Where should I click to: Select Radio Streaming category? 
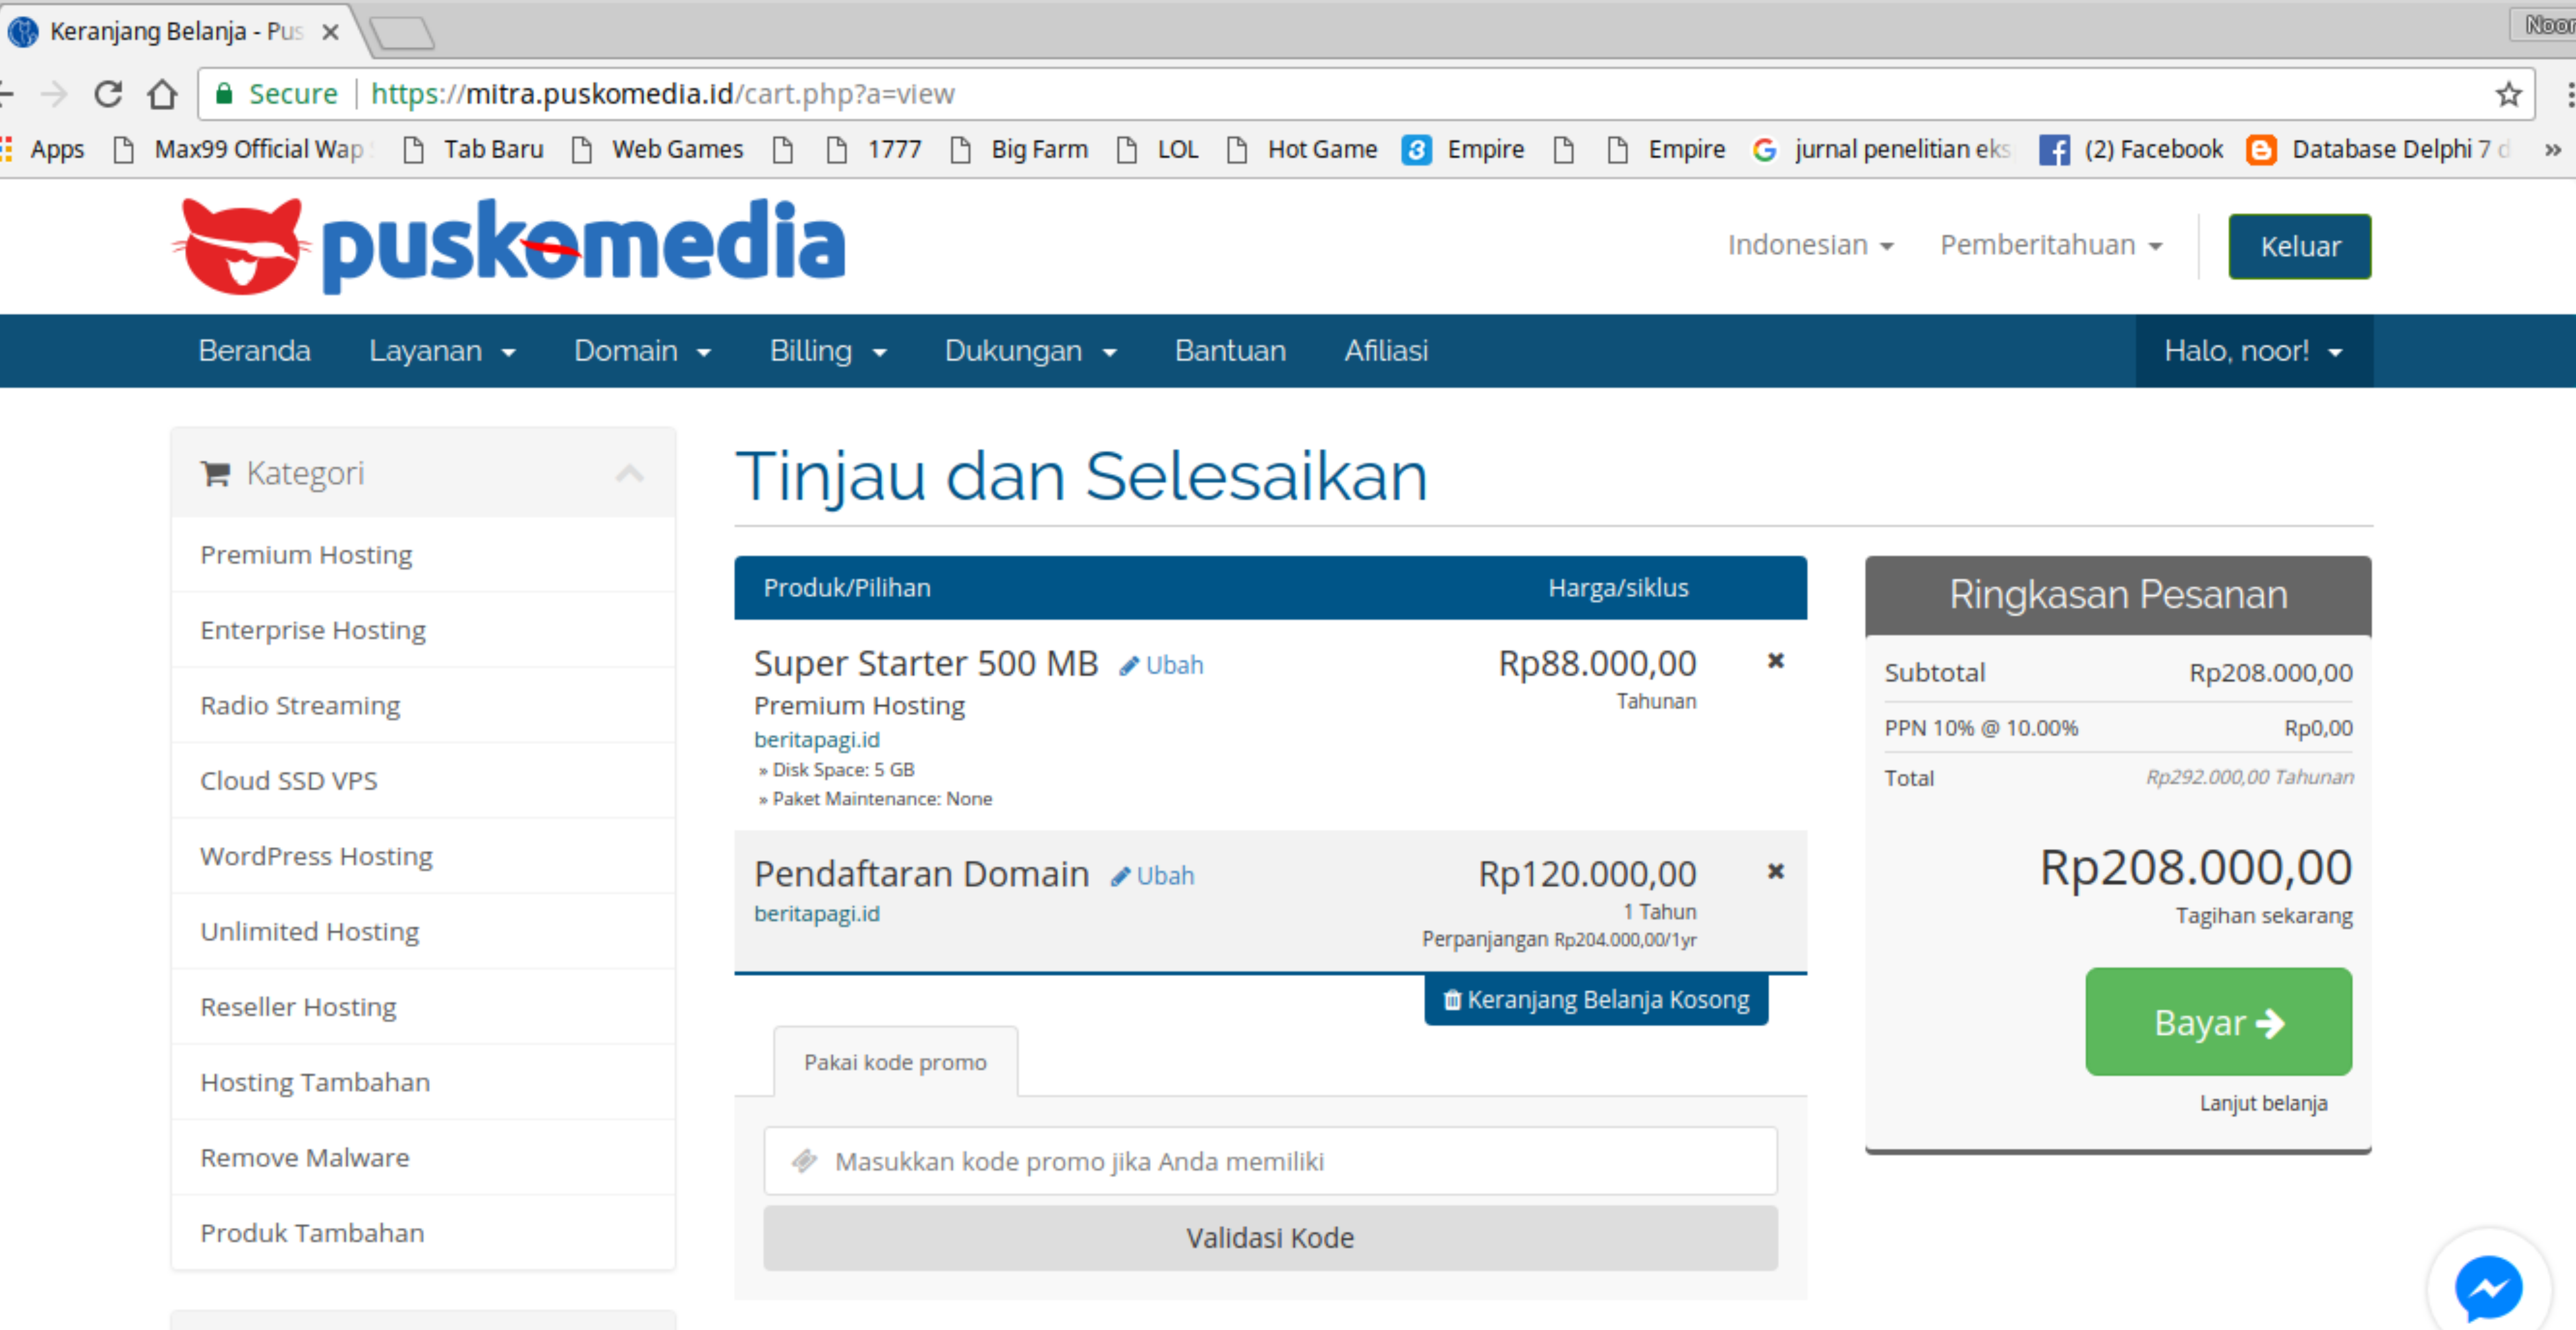[x=423, y=705]
